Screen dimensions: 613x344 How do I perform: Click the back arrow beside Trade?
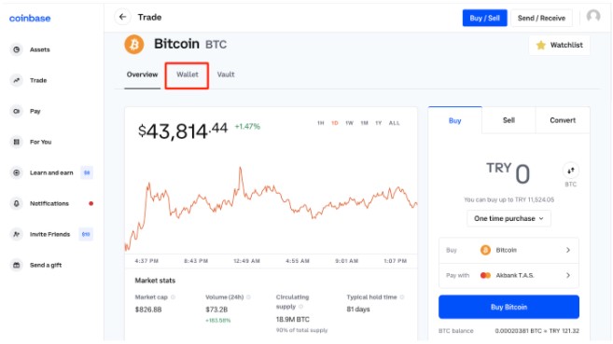pos(122,17)
